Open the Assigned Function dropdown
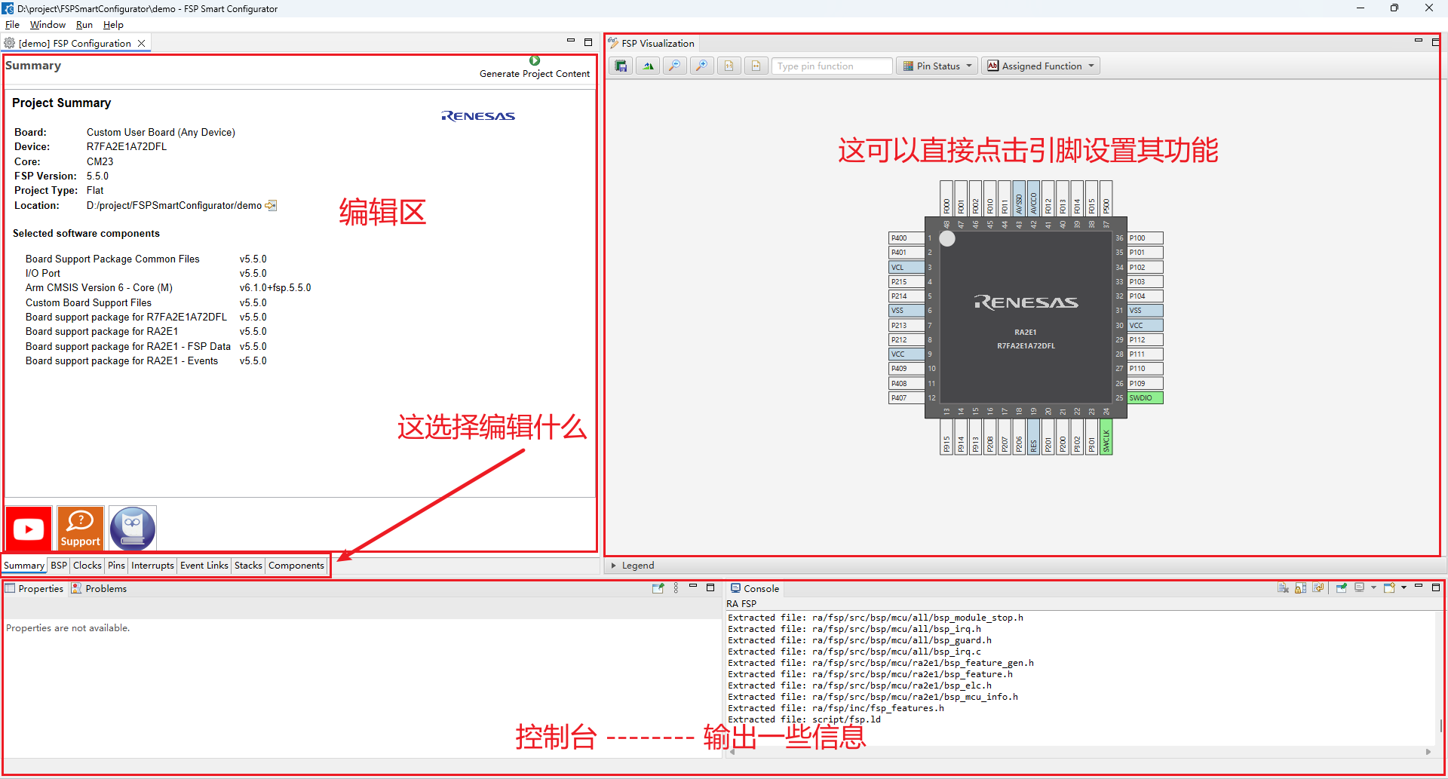This screenshot has height=779, width=1448. pyautogui.click(x=1041, y=66)
